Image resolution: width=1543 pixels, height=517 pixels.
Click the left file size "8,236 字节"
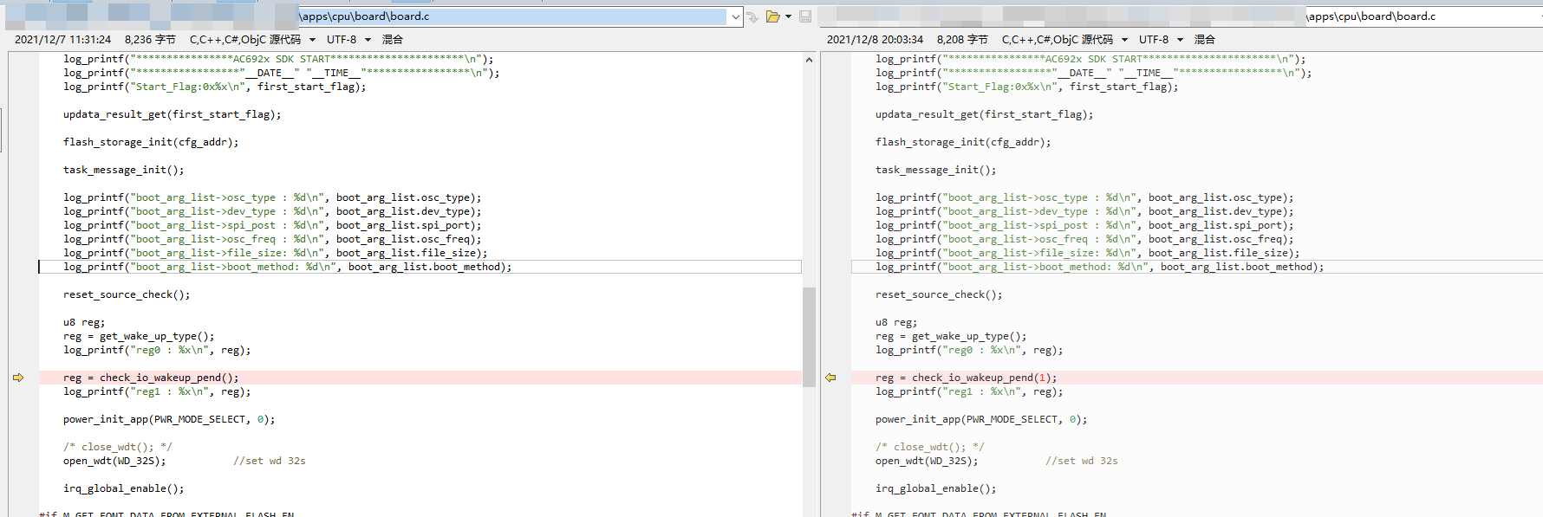point(150,40)
